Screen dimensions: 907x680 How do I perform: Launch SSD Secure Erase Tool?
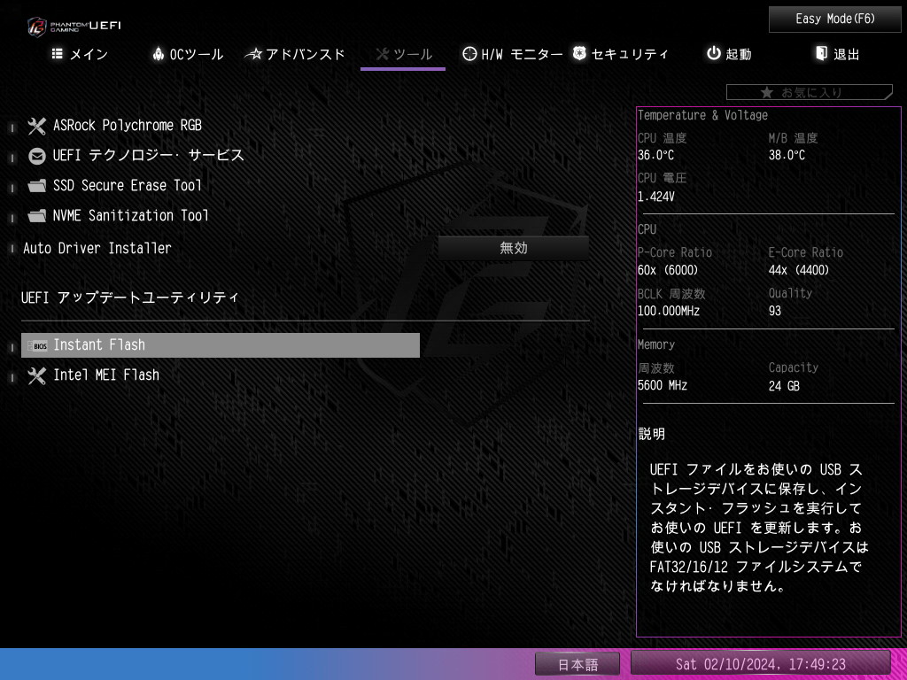128,186
